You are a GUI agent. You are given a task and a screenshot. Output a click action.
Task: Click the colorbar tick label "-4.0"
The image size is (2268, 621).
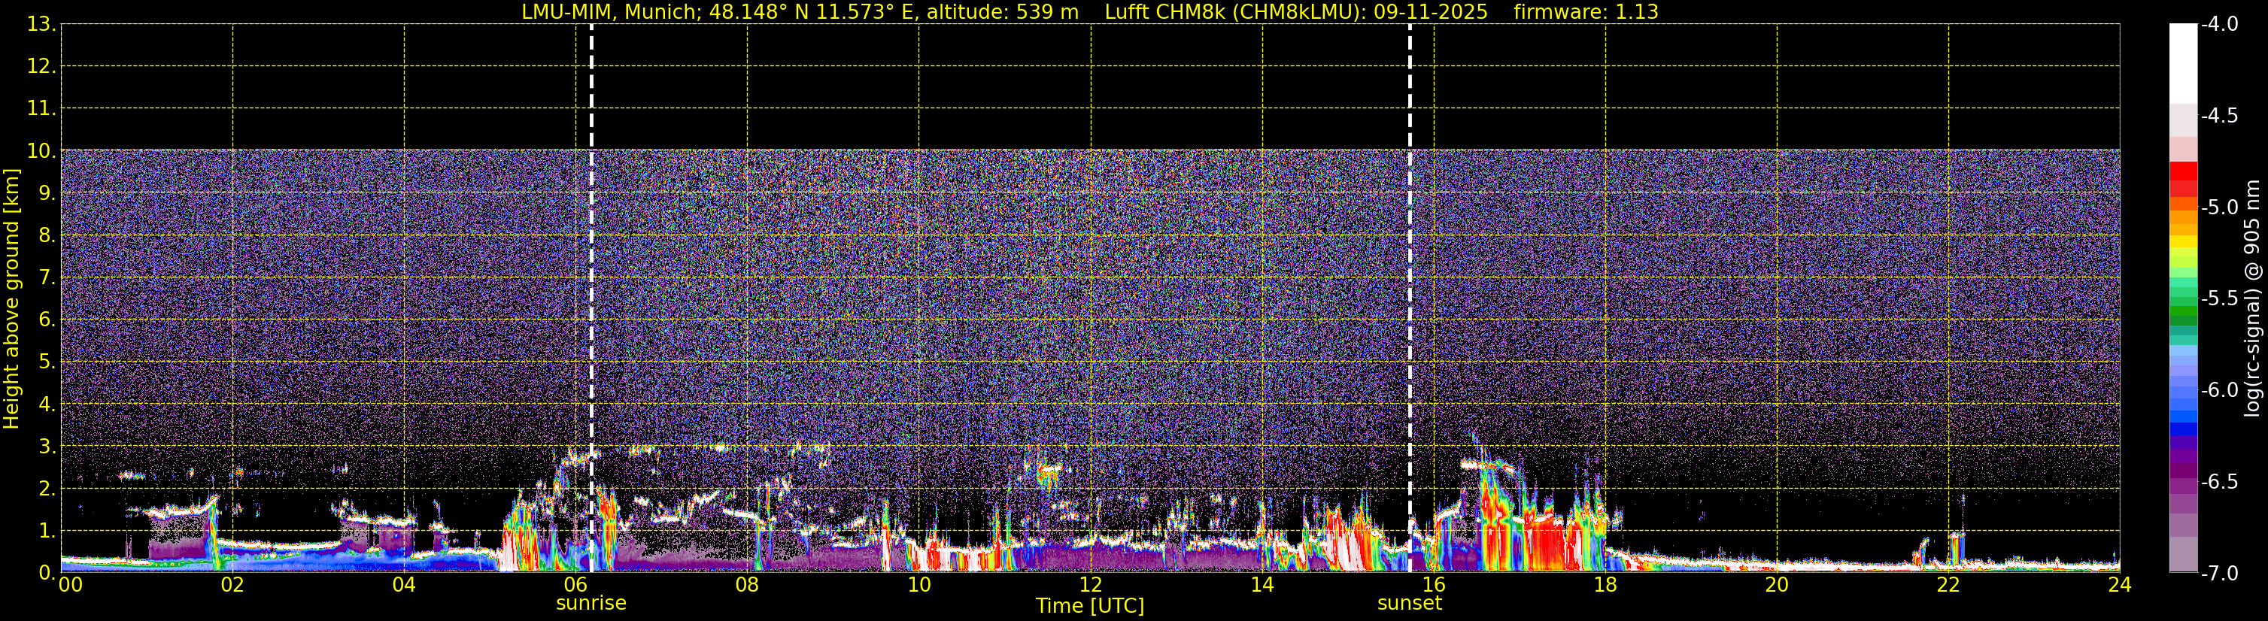pyautogui.click(x=2220, y=25)
